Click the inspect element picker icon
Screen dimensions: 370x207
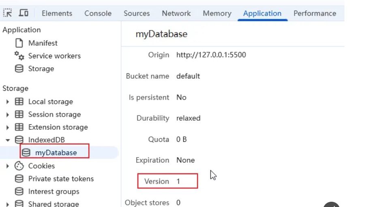click(7, 13)
